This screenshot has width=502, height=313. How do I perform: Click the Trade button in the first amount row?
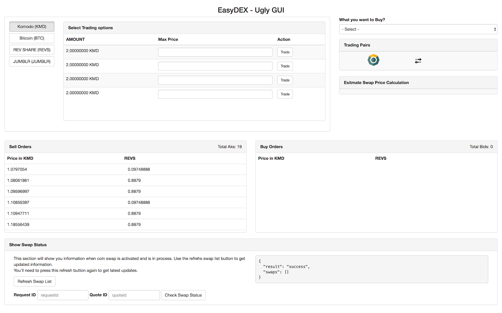click(x=285, y=52)
